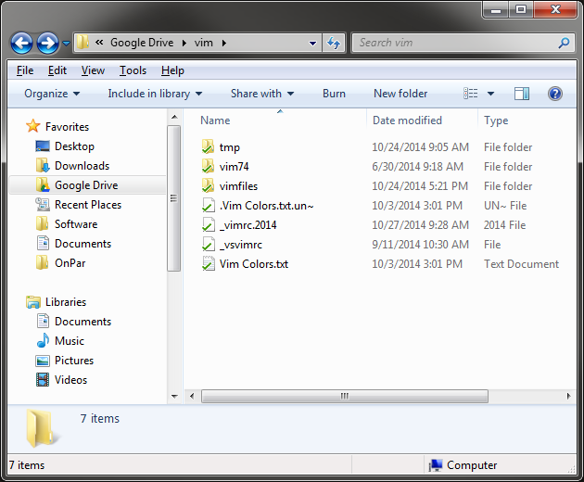This screenshot has height=482, width=584.
Task: Open Include in library dropdown
Action: point(155,94)
